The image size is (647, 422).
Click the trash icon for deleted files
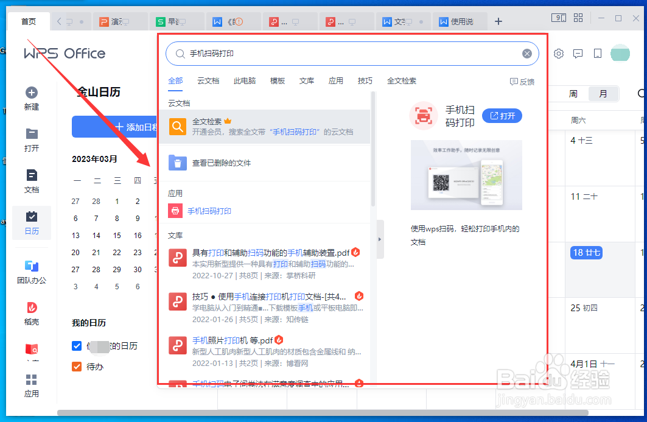pyautogui.click(x=178, y=163)
